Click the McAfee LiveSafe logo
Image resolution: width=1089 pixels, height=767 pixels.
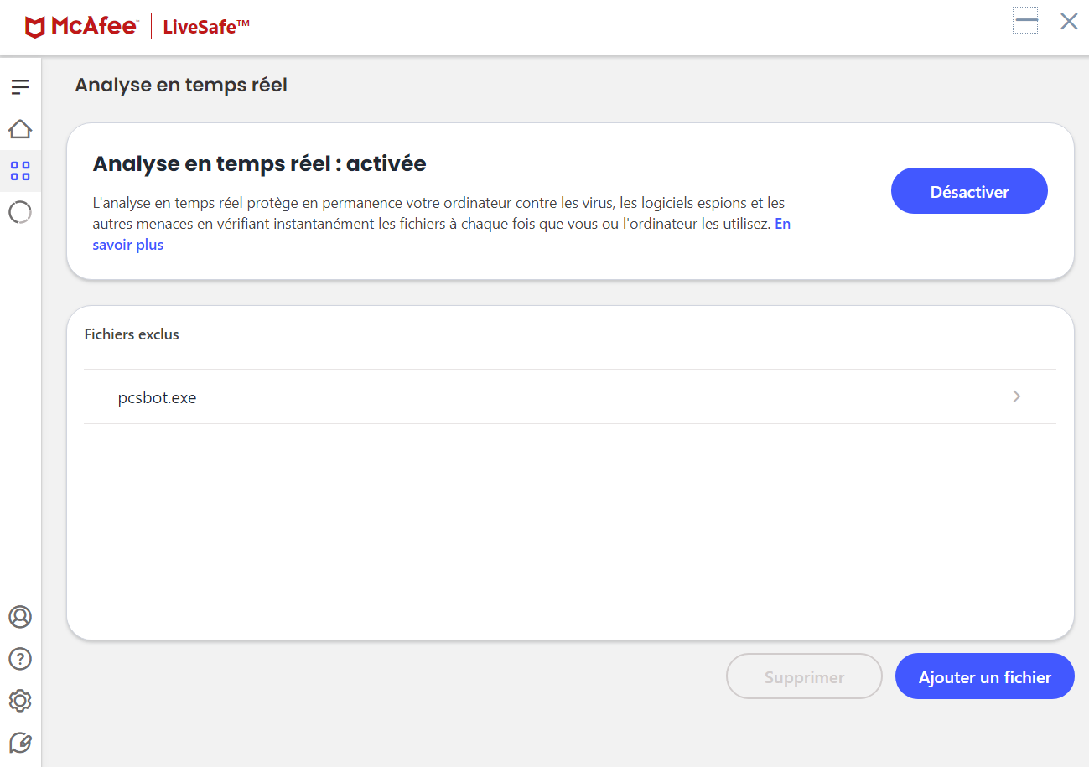(137, 27)
